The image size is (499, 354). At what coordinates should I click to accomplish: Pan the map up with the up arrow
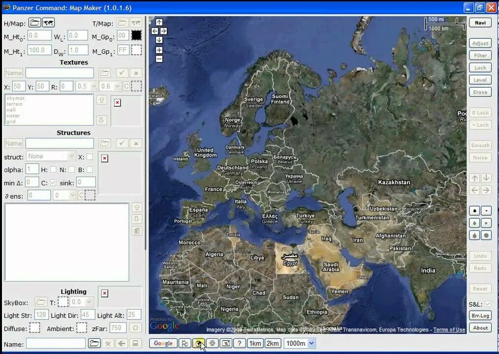point(159,22)
